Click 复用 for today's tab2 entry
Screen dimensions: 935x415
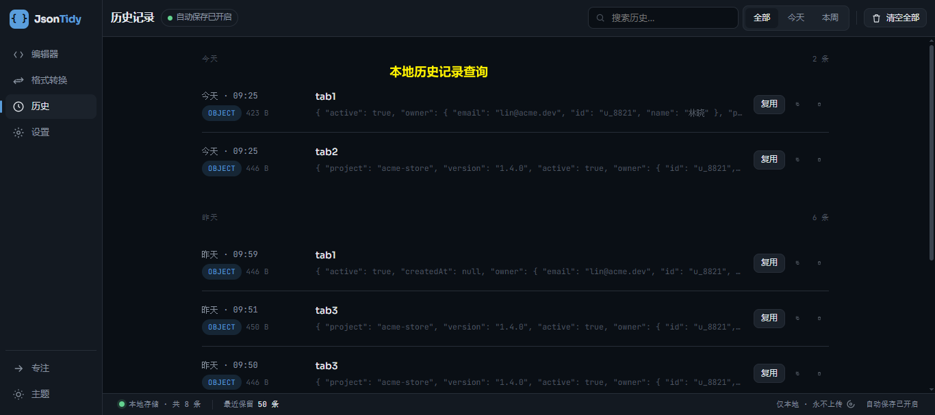[x=769, y=159]
